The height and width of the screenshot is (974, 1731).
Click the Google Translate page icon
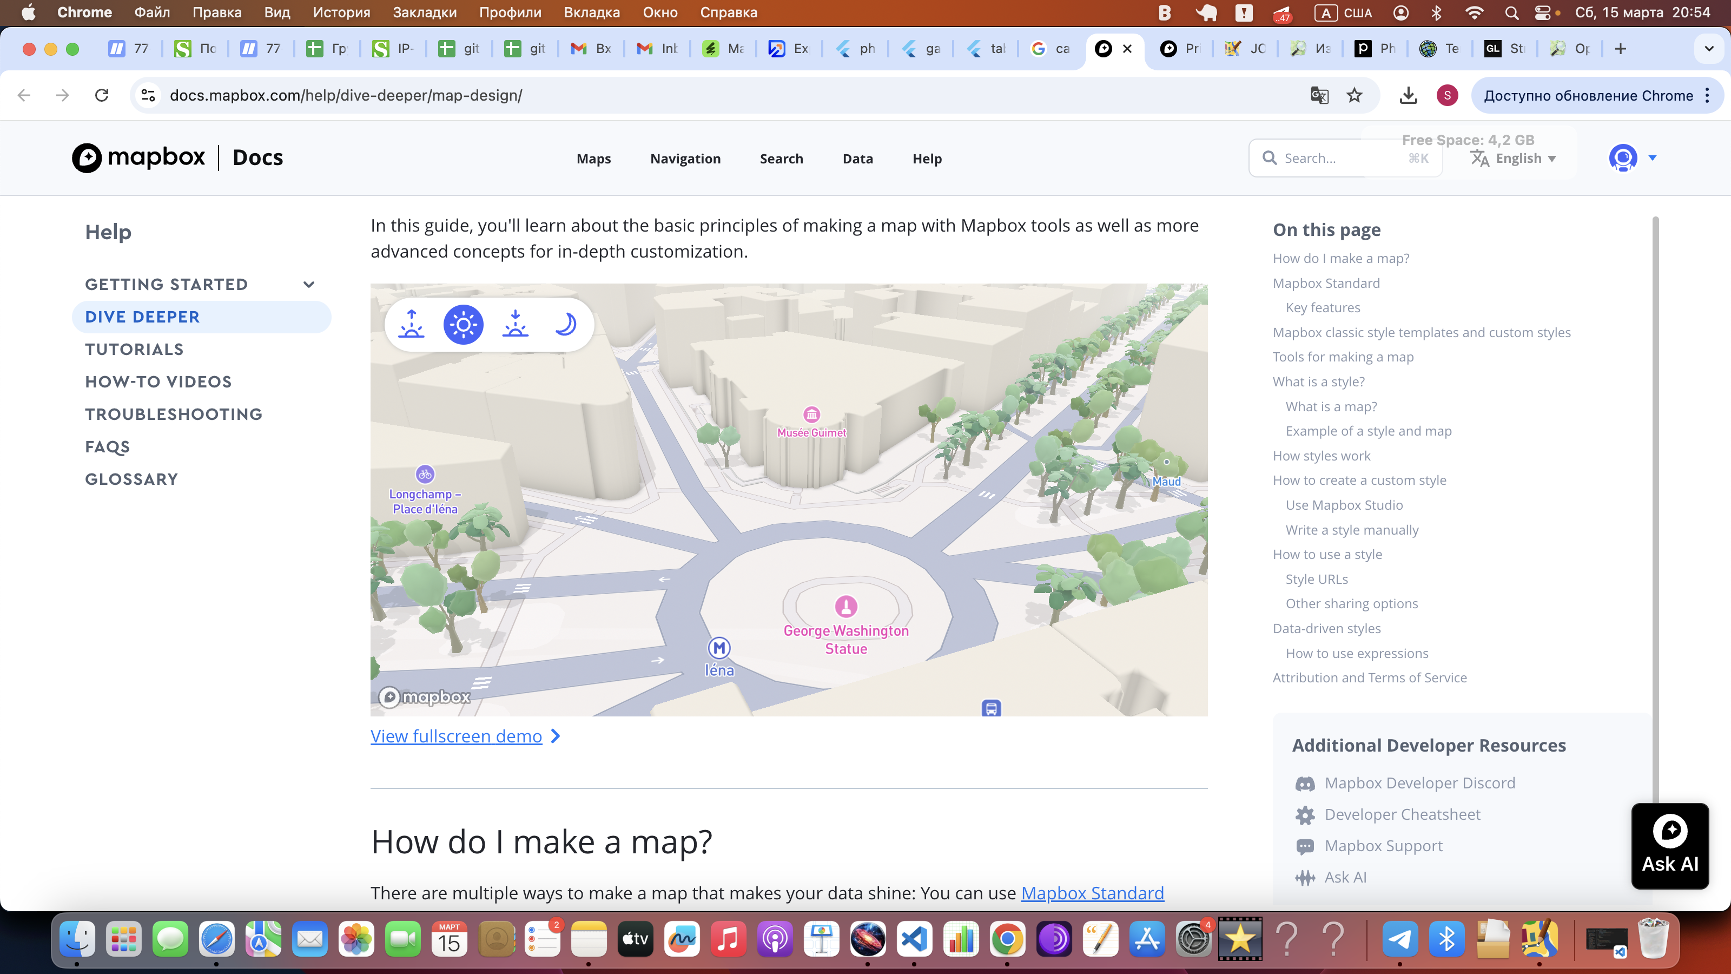tap(1319, 95)
